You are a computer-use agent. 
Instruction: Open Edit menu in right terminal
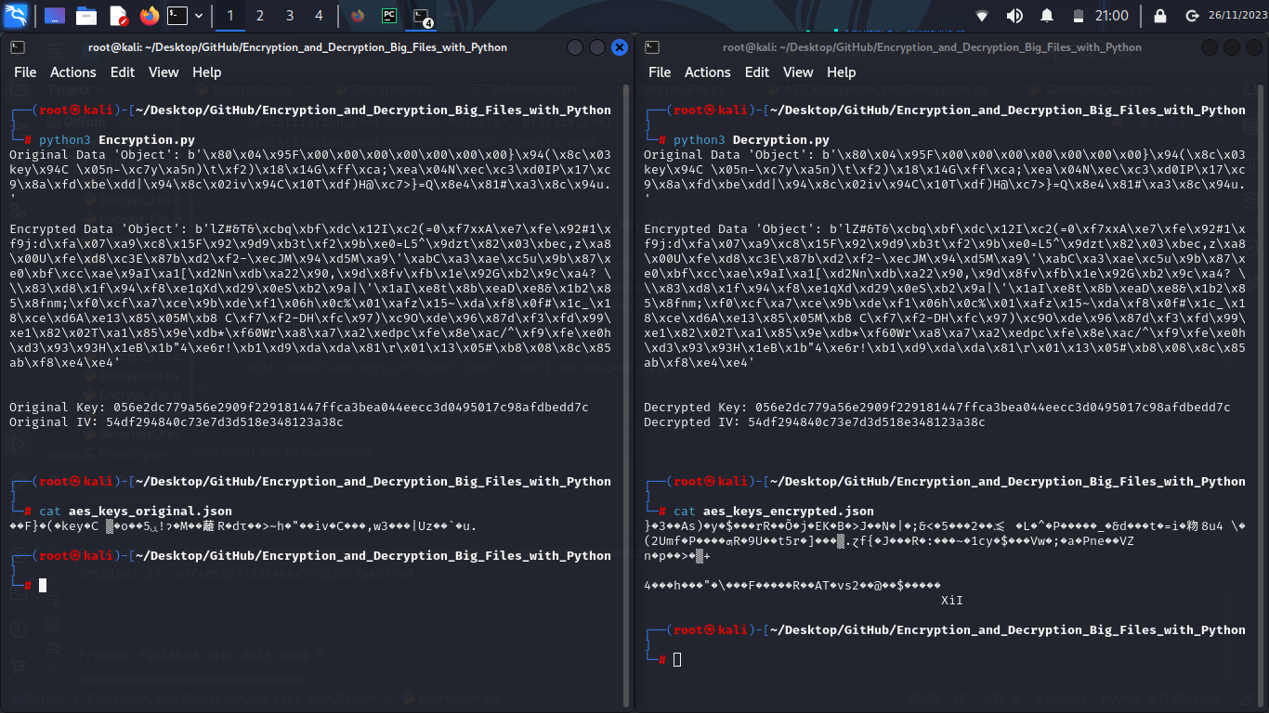pyautogui.click(x=757, y=71)
